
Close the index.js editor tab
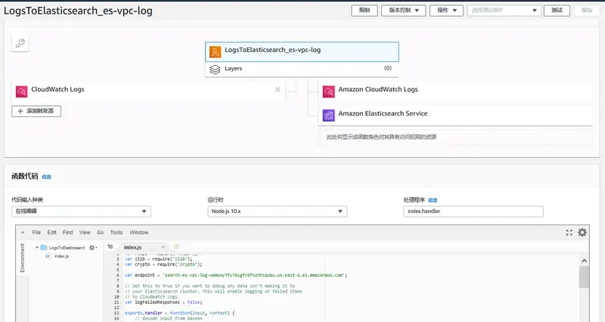tap(163, 247)
